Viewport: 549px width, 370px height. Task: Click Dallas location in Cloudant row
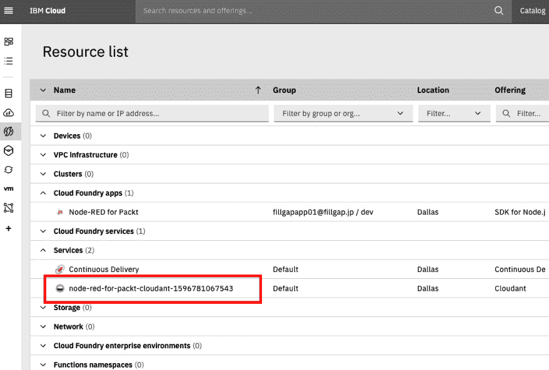(428, 289)
